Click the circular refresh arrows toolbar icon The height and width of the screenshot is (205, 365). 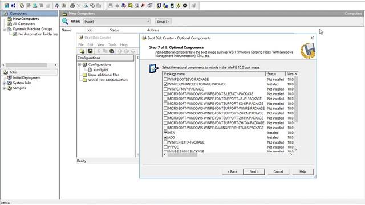pos(57,6)
